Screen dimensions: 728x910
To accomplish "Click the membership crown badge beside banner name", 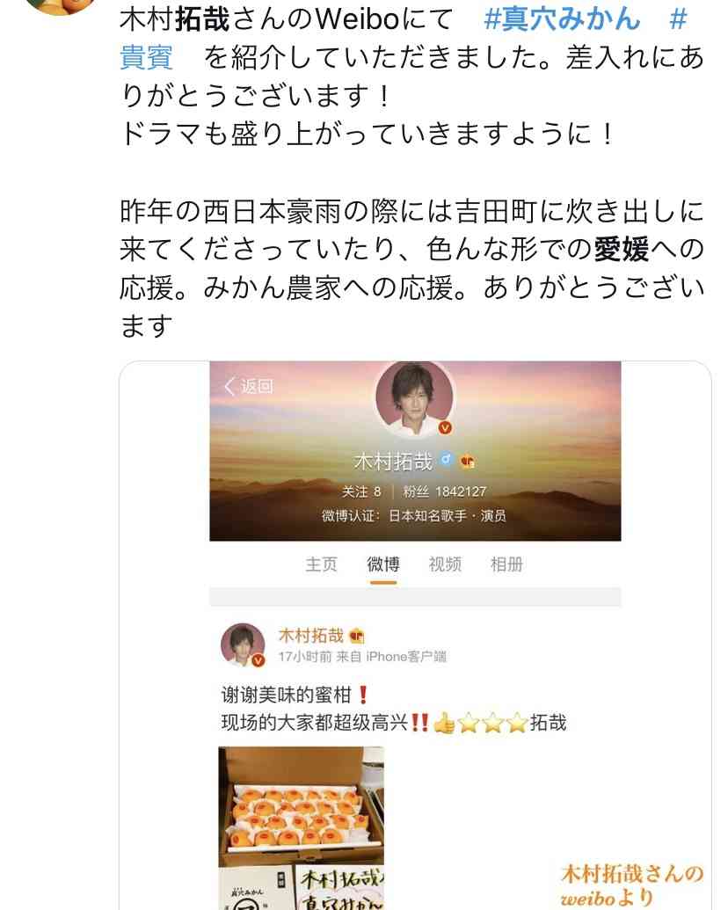I will 468,462.
